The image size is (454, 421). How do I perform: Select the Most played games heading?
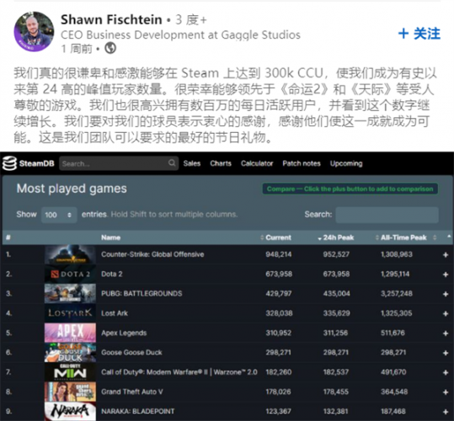[72, 189]
